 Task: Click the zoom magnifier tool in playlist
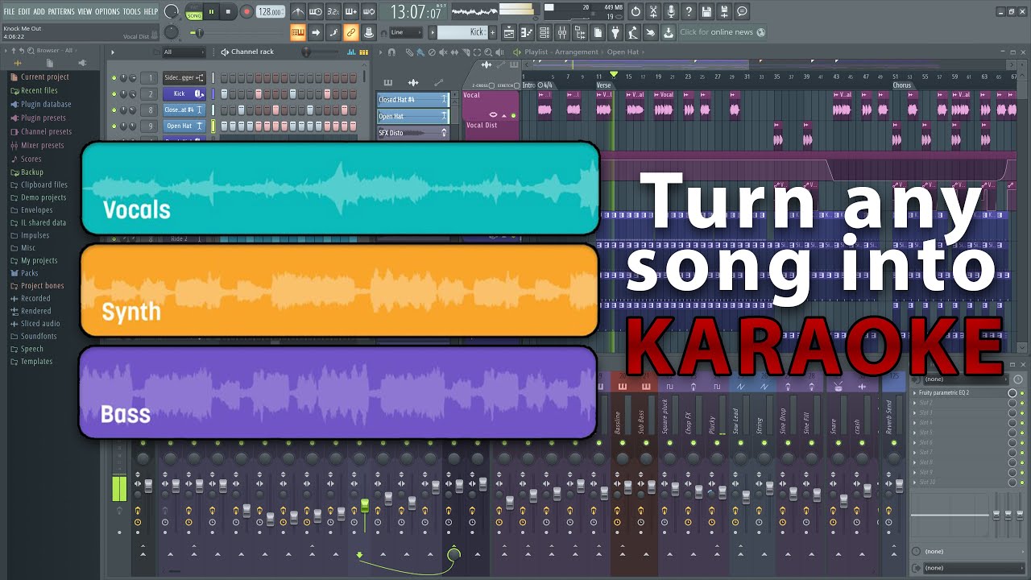(x=489, y=52)
